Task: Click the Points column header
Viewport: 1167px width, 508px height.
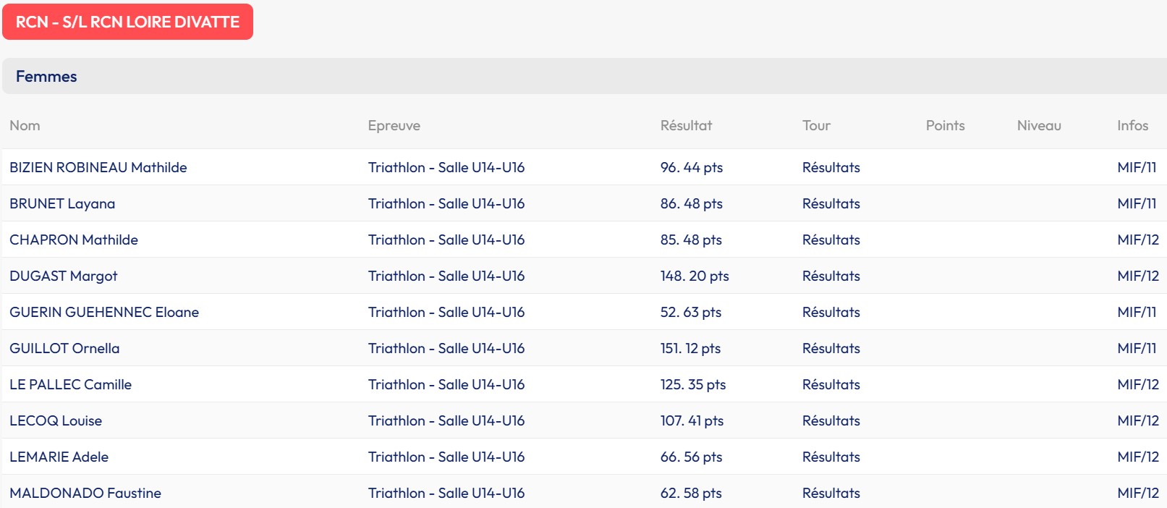Action: 945,125
